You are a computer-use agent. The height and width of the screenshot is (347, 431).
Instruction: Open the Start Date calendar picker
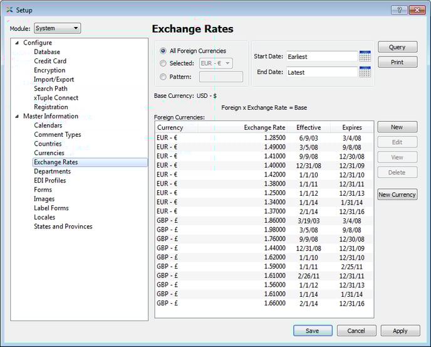(365, 56)
